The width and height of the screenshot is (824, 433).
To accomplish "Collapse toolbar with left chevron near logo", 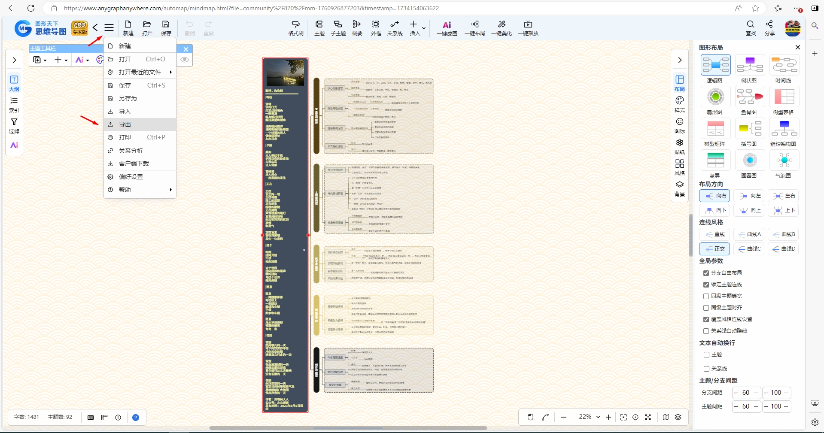I will 95,27.
